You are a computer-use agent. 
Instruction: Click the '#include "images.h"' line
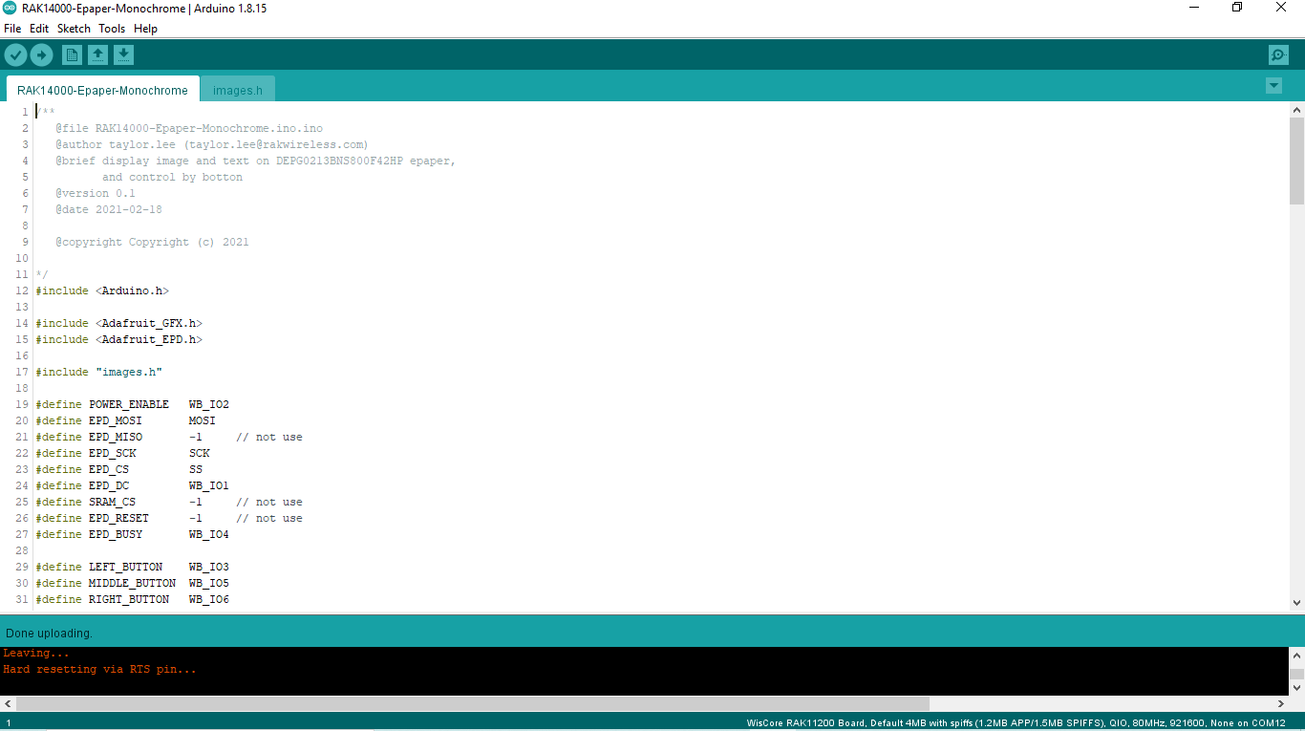coord(98,372)
